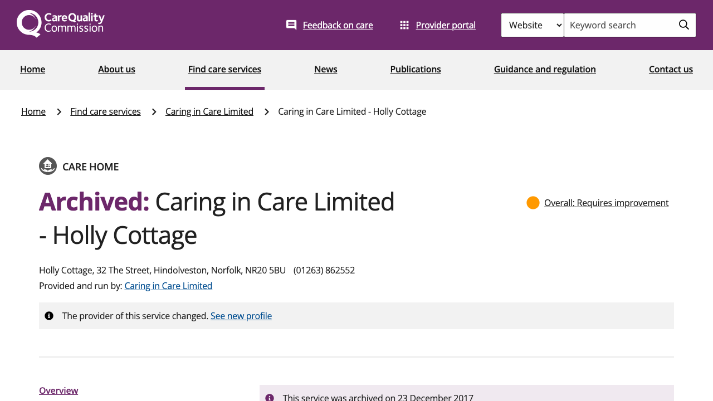Viewport: 713px width, 401px height.
Task: Click the info icon in the provider change banner
Action: pos(49,315)
